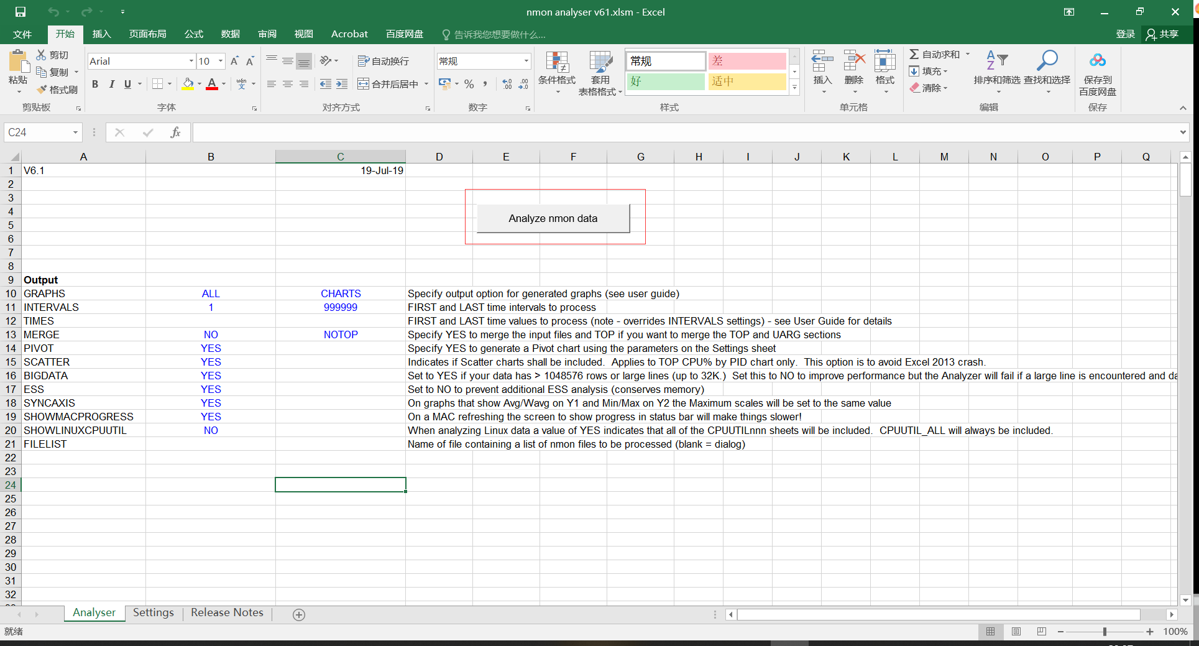
Task: Click the 共享 (Share) button
Action: tap(1162, 34)
